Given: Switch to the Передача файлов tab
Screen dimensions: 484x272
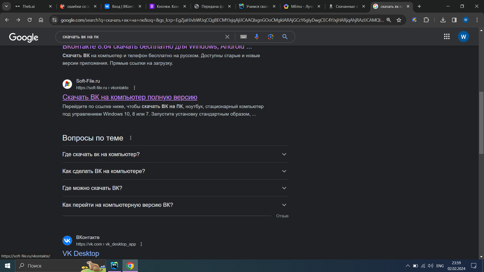Looking at the screenshot, I should [213, 6].
